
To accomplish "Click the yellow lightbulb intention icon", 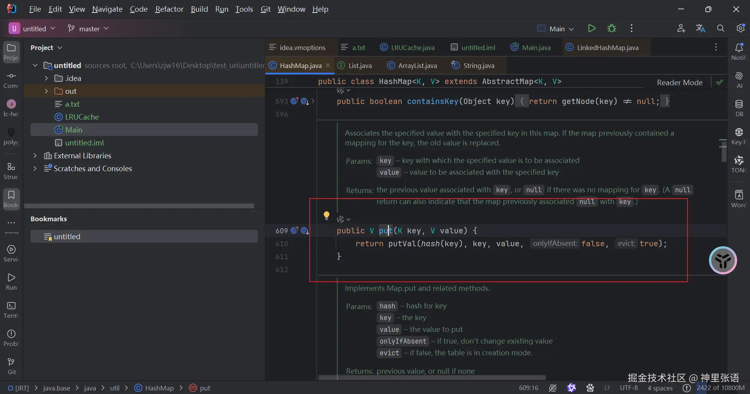I will [x=327, y=215].
